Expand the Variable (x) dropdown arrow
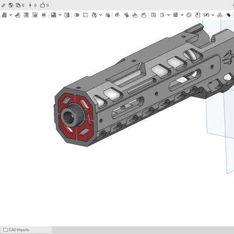This screenshot has width=234, height=234. coord(213,15)
